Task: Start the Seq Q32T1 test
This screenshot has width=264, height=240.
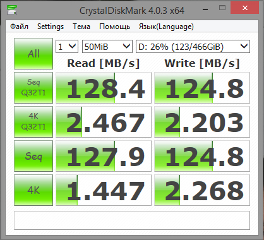Action: point(33,88)
